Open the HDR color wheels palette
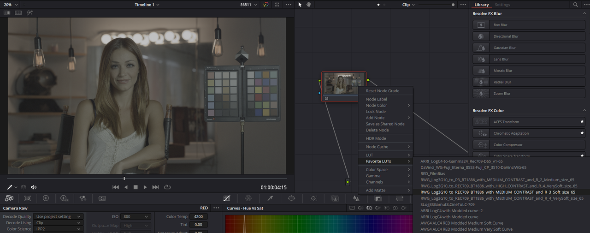Image resolution: width=590 pixels, height=233 pixels. pyautogui.click(x=65, y=198)
